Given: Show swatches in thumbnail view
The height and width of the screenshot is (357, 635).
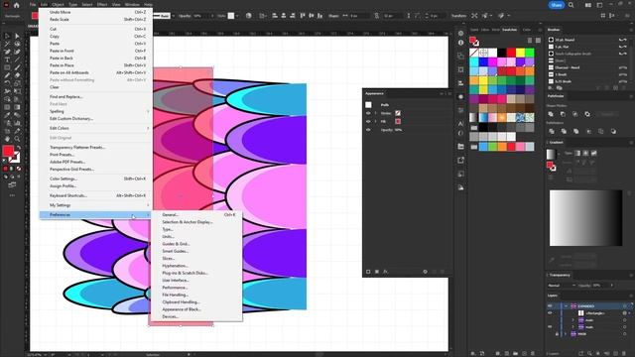Looking at the screenshot, I should (538, 40).
